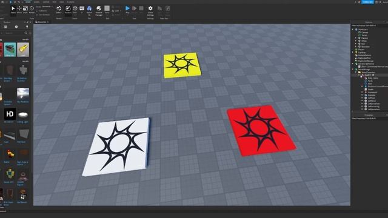Expand the Baseplate item in Explorer
Viewport: 388px width, 218px height.
coord(356,47)
